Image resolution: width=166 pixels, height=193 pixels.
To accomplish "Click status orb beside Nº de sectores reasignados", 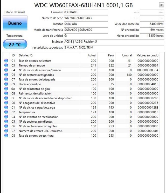I will pyautogui.click(x=6, y=75).
